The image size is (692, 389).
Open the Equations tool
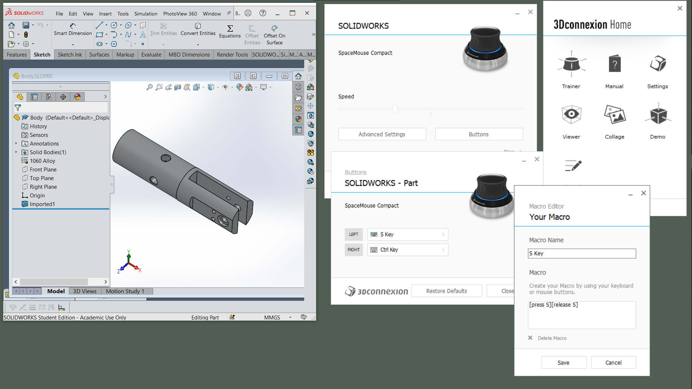pyautogui.click(x=230, y=31)
